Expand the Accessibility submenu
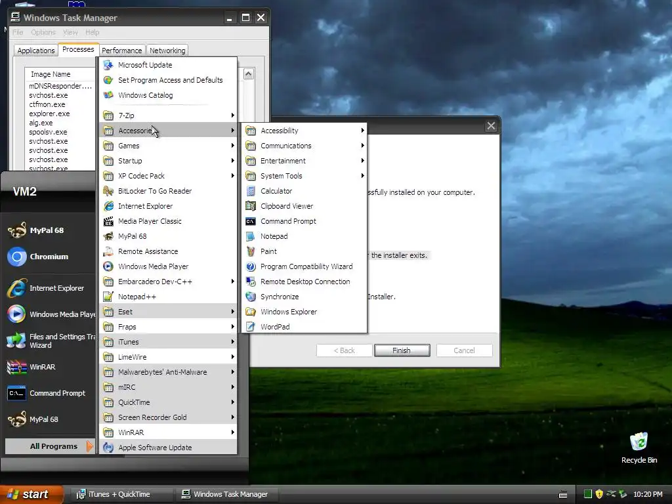Viewport: 672px width, 504px height. pos(304,131)
